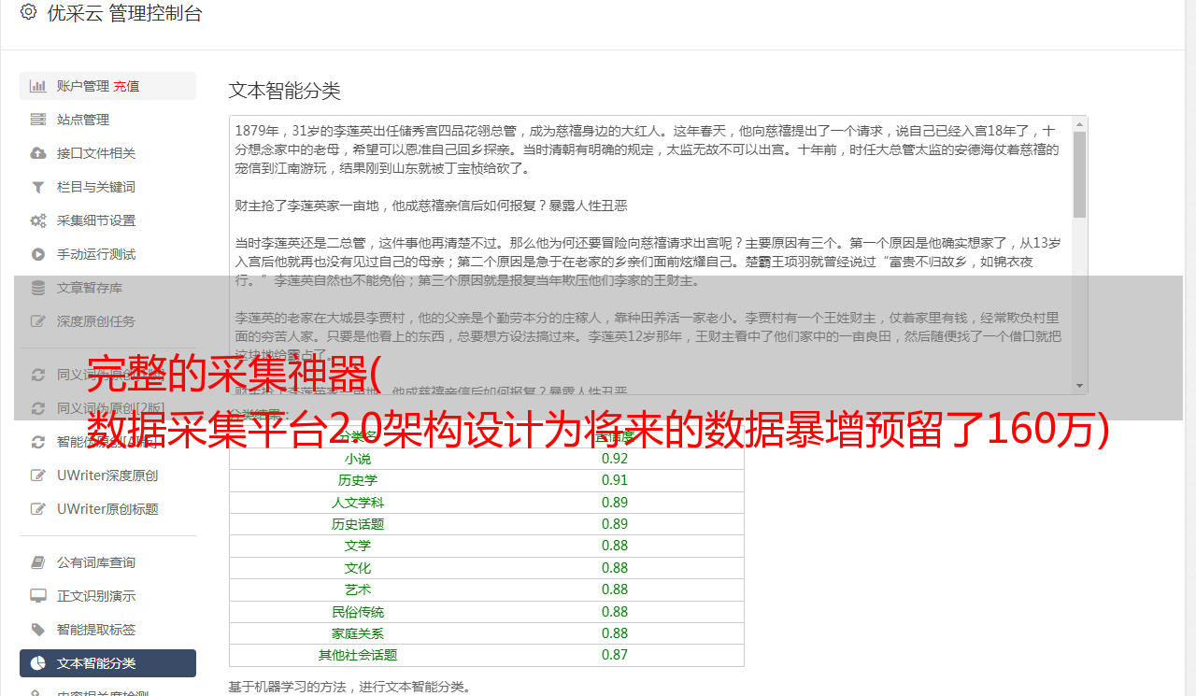Click the 艺术 category cell
This screenshot has height=696, width=1196.
pyautogui.click(x=357, y=589)
